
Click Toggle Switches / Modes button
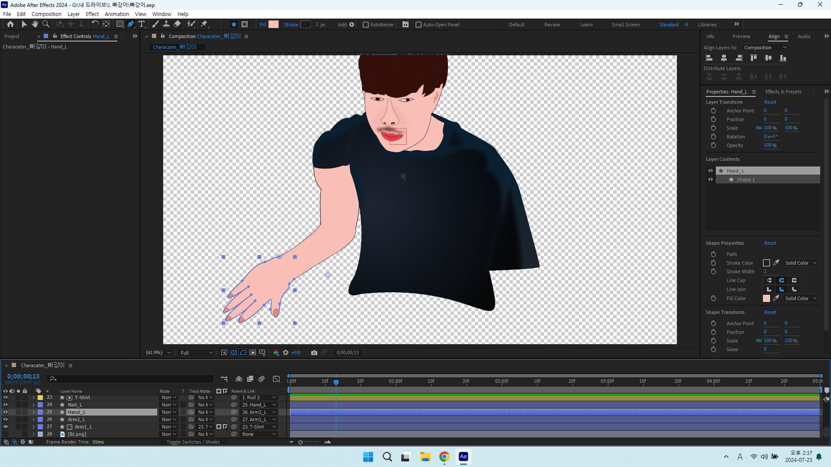click(x=193, y=442)
